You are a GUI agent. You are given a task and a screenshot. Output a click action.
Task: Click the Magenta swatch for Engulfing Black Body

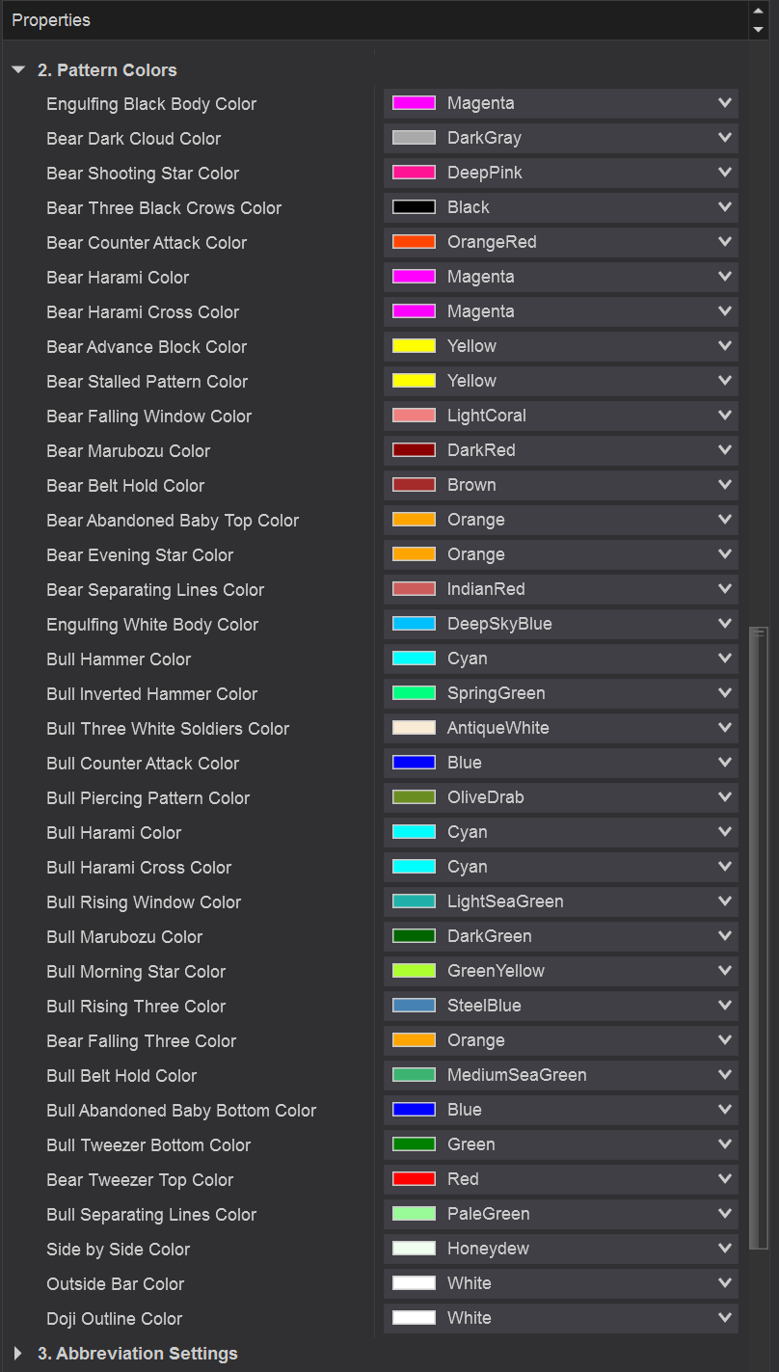(x=414, y=103)
